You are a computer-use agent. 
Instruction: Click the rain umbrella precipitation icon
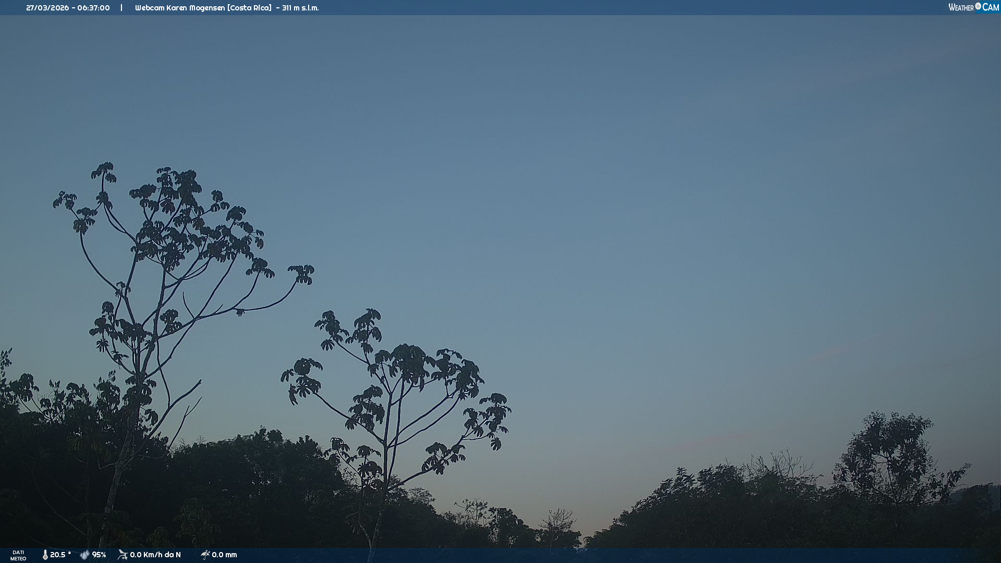[205, 555]
